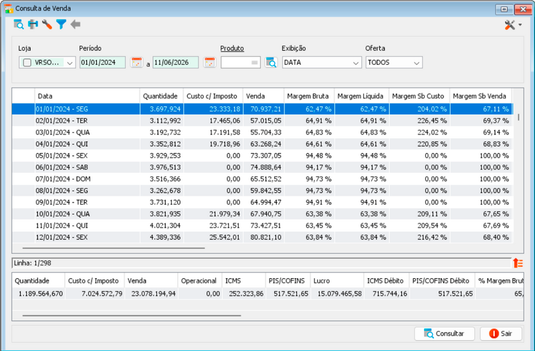Image resolution: width=535 pixels, height=351 pixels.
Task: Sort by Custo c/ Imposto header in main grid
Action: pyautogui.click(x=213, y=96)
